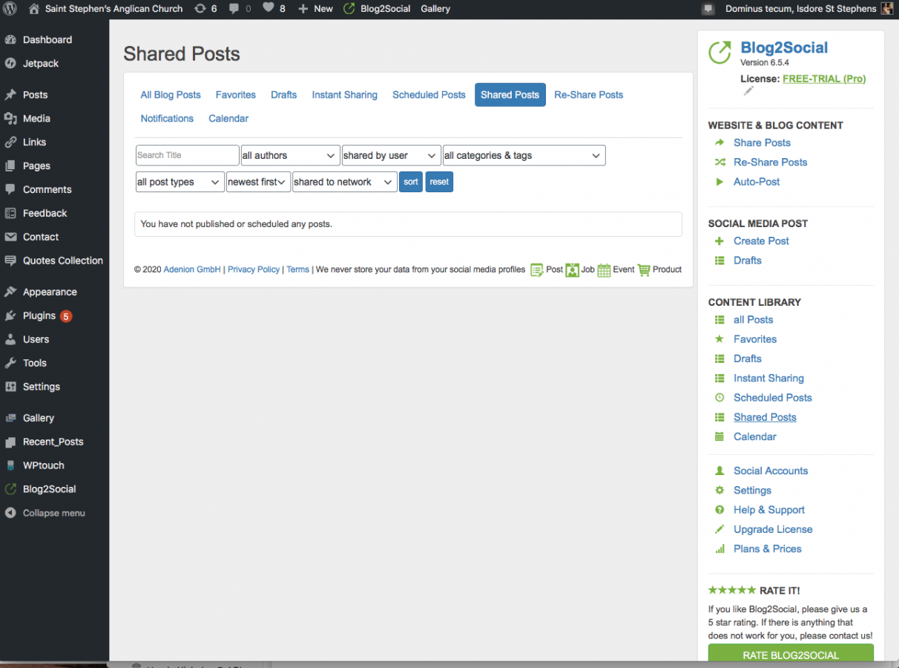The width and height of the screenshot is (899, 668).
Task: Open the 'shared to network' dropdown
Action: [x=345, y=182]
